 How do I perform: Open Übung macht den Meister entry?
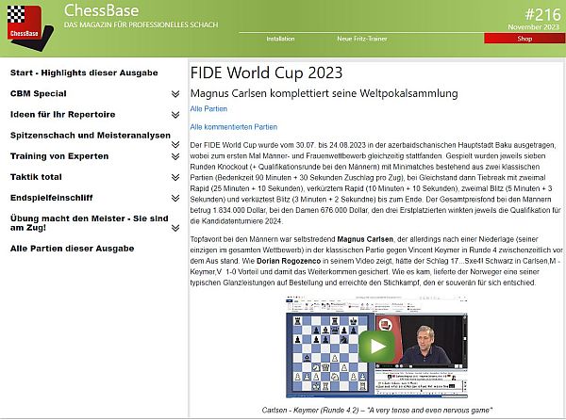coord(90,223)
